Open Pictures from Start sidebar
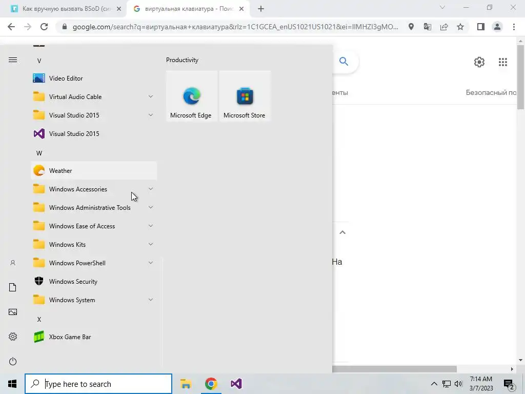Viewport: 525px width, 394px height. click(x=13, y=312)
